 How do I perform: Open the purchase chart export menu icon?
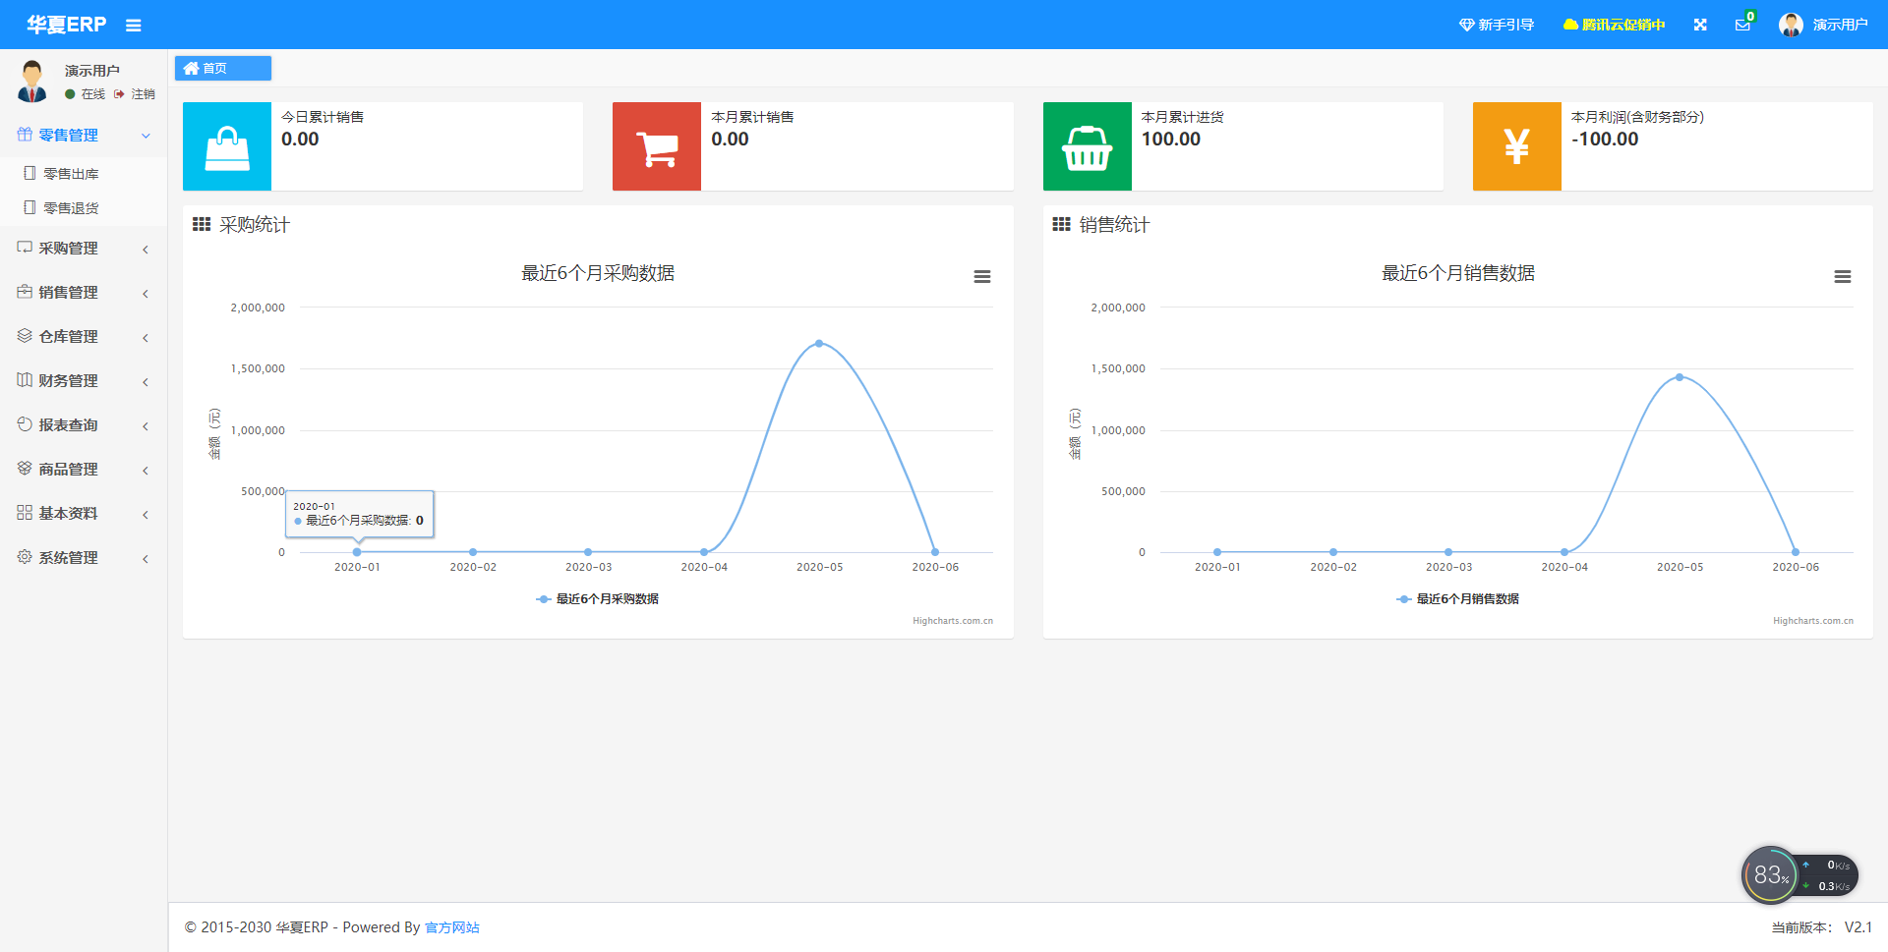[x=981, y=277]
